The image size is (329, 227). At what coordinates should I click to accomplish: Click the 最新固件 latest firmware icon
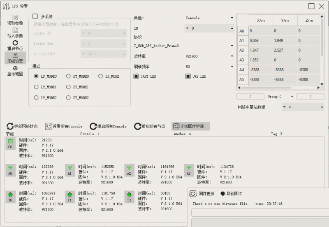(222, 193)
